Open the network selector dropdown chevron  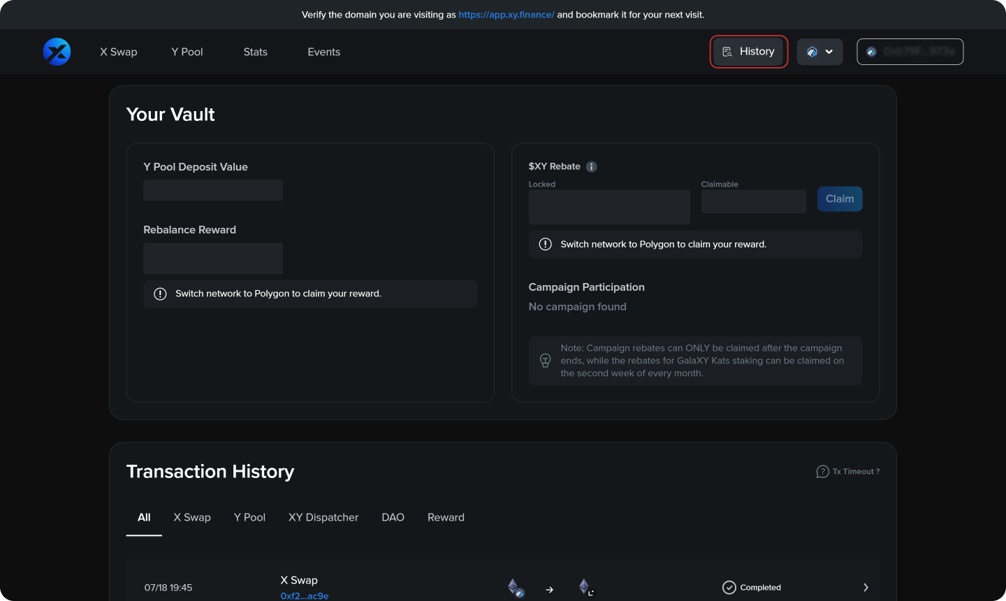click(831, 51)
